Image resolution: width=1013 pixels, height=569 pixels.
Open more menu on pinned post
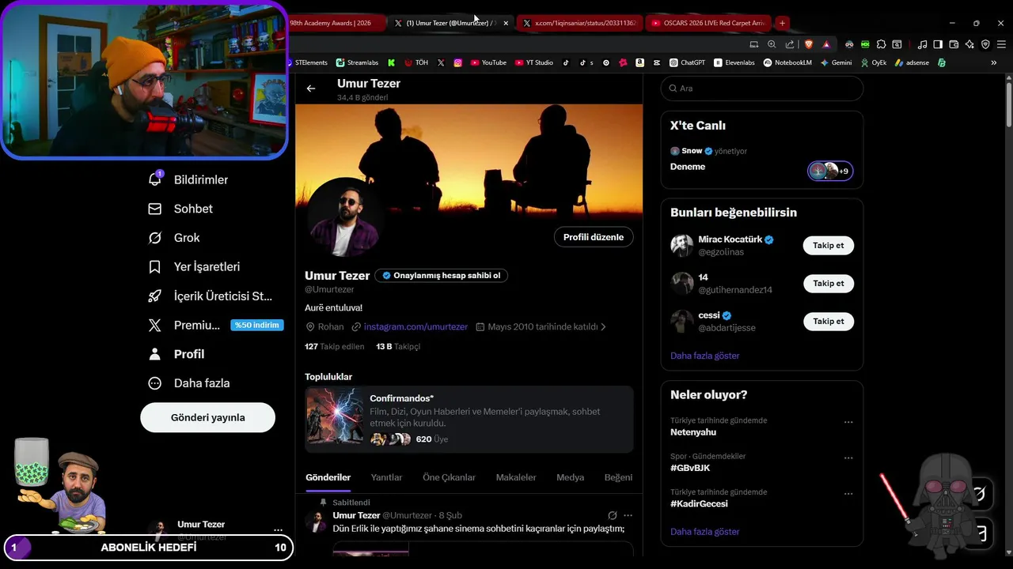tap(628, 515)
